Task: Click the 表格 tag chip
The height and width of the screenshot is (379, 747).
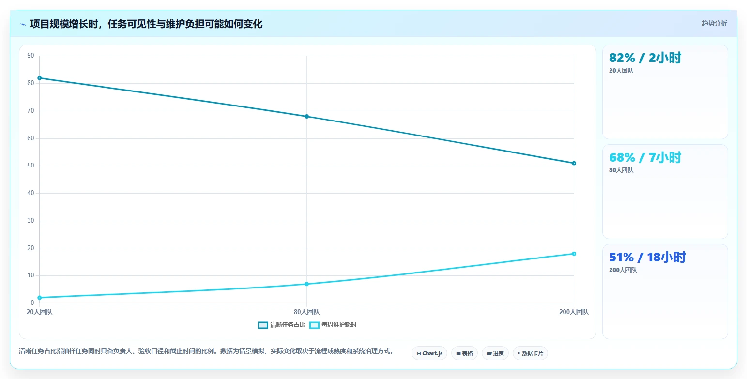Action: click(464, 353)
